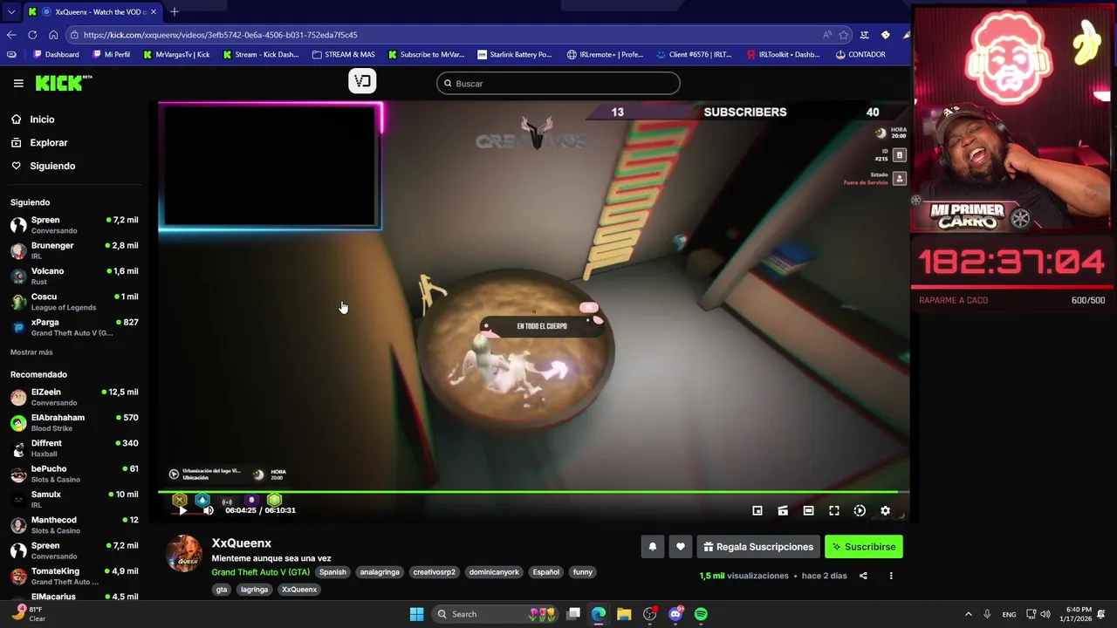Viewport: 1117px width, 628px height.
Task: Open xParga channel in sidebar
Action: 74,327
